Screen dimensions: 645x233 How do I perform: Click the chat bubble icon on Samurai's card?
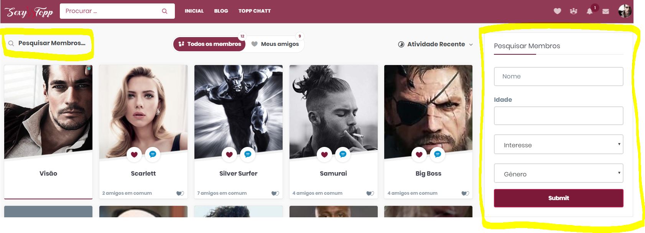pyautogui.click(x=343, y=154)
